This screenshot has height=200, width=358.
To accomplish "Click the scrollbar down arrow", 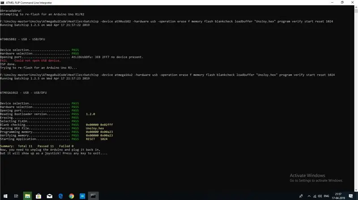I will [356, 190].
